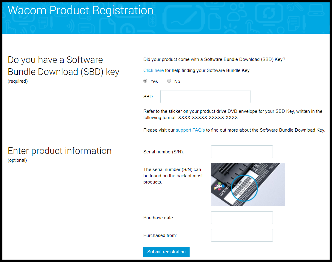Click the 'Serial number(S/N):' label
The image size is (332, 262).
[163, 152]
